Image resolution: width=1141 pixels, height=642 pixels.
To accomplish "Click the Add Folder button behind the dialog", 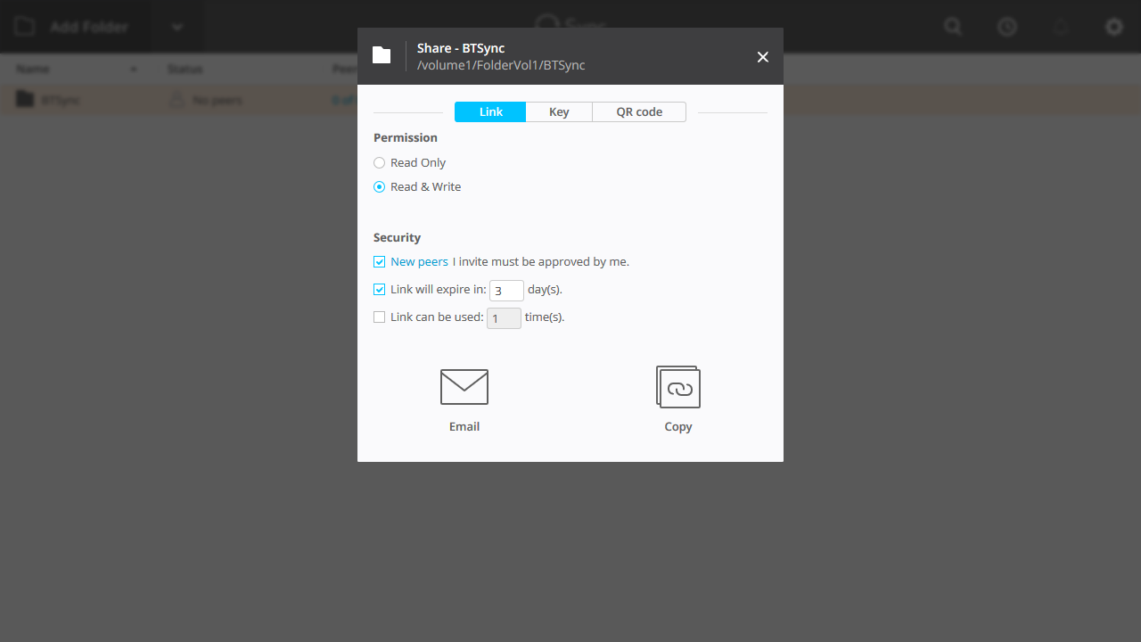I will click(75, 27).
